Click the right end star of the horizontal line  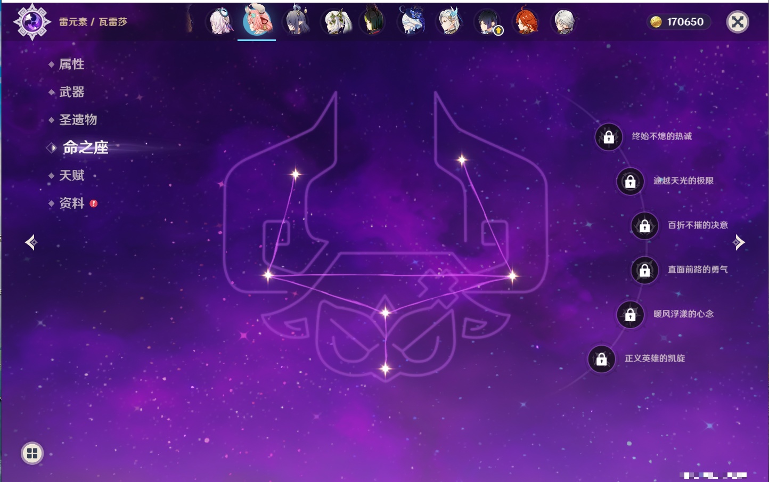coord(512,276)
